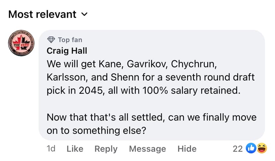Reply to Craig Hall's comment

pyautogui.click(x=106, y=149)
